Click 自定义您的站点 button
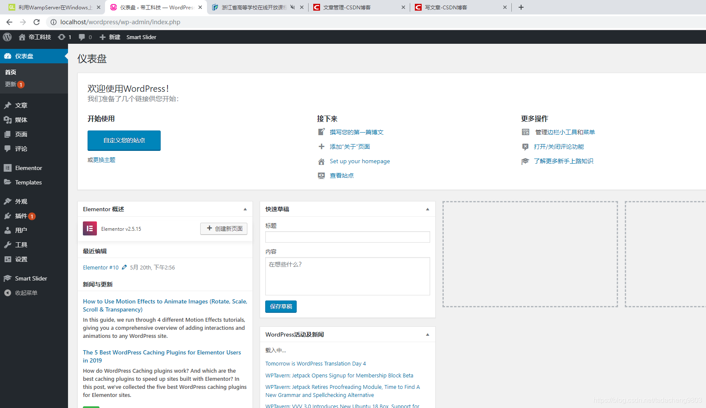Image resolution: width=706 pixels, height=408 pixels. pyautogui.click(x=124, y=140)
